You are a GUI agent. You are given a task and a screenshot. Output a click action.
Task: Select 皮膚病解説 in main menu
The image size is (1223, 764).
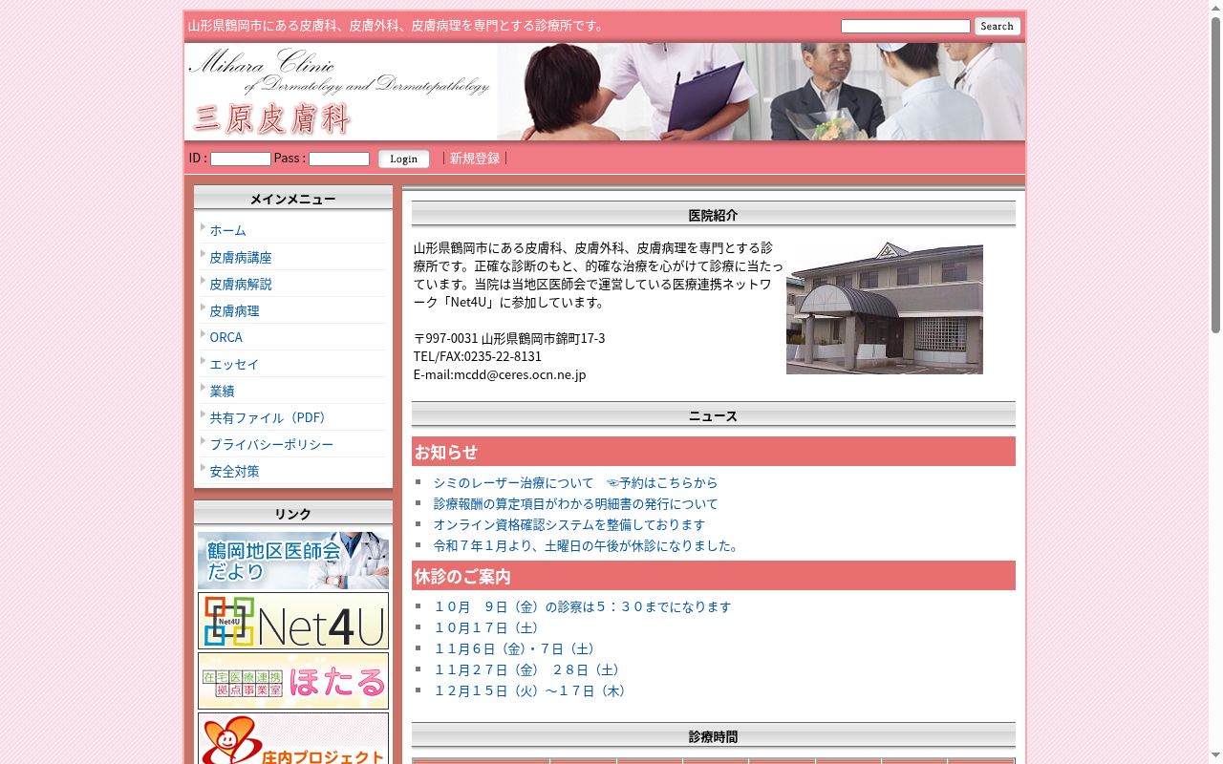click(241, 284)
